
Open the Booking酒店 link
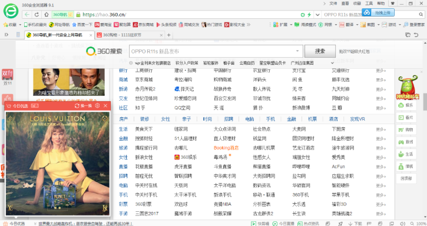tap(226, 148)
